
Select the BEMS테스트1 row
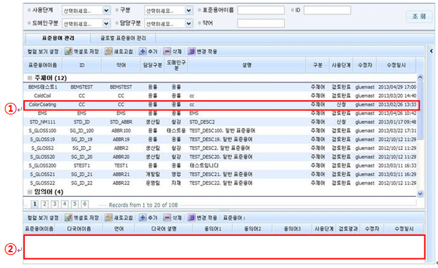click(x=220, y=87)
